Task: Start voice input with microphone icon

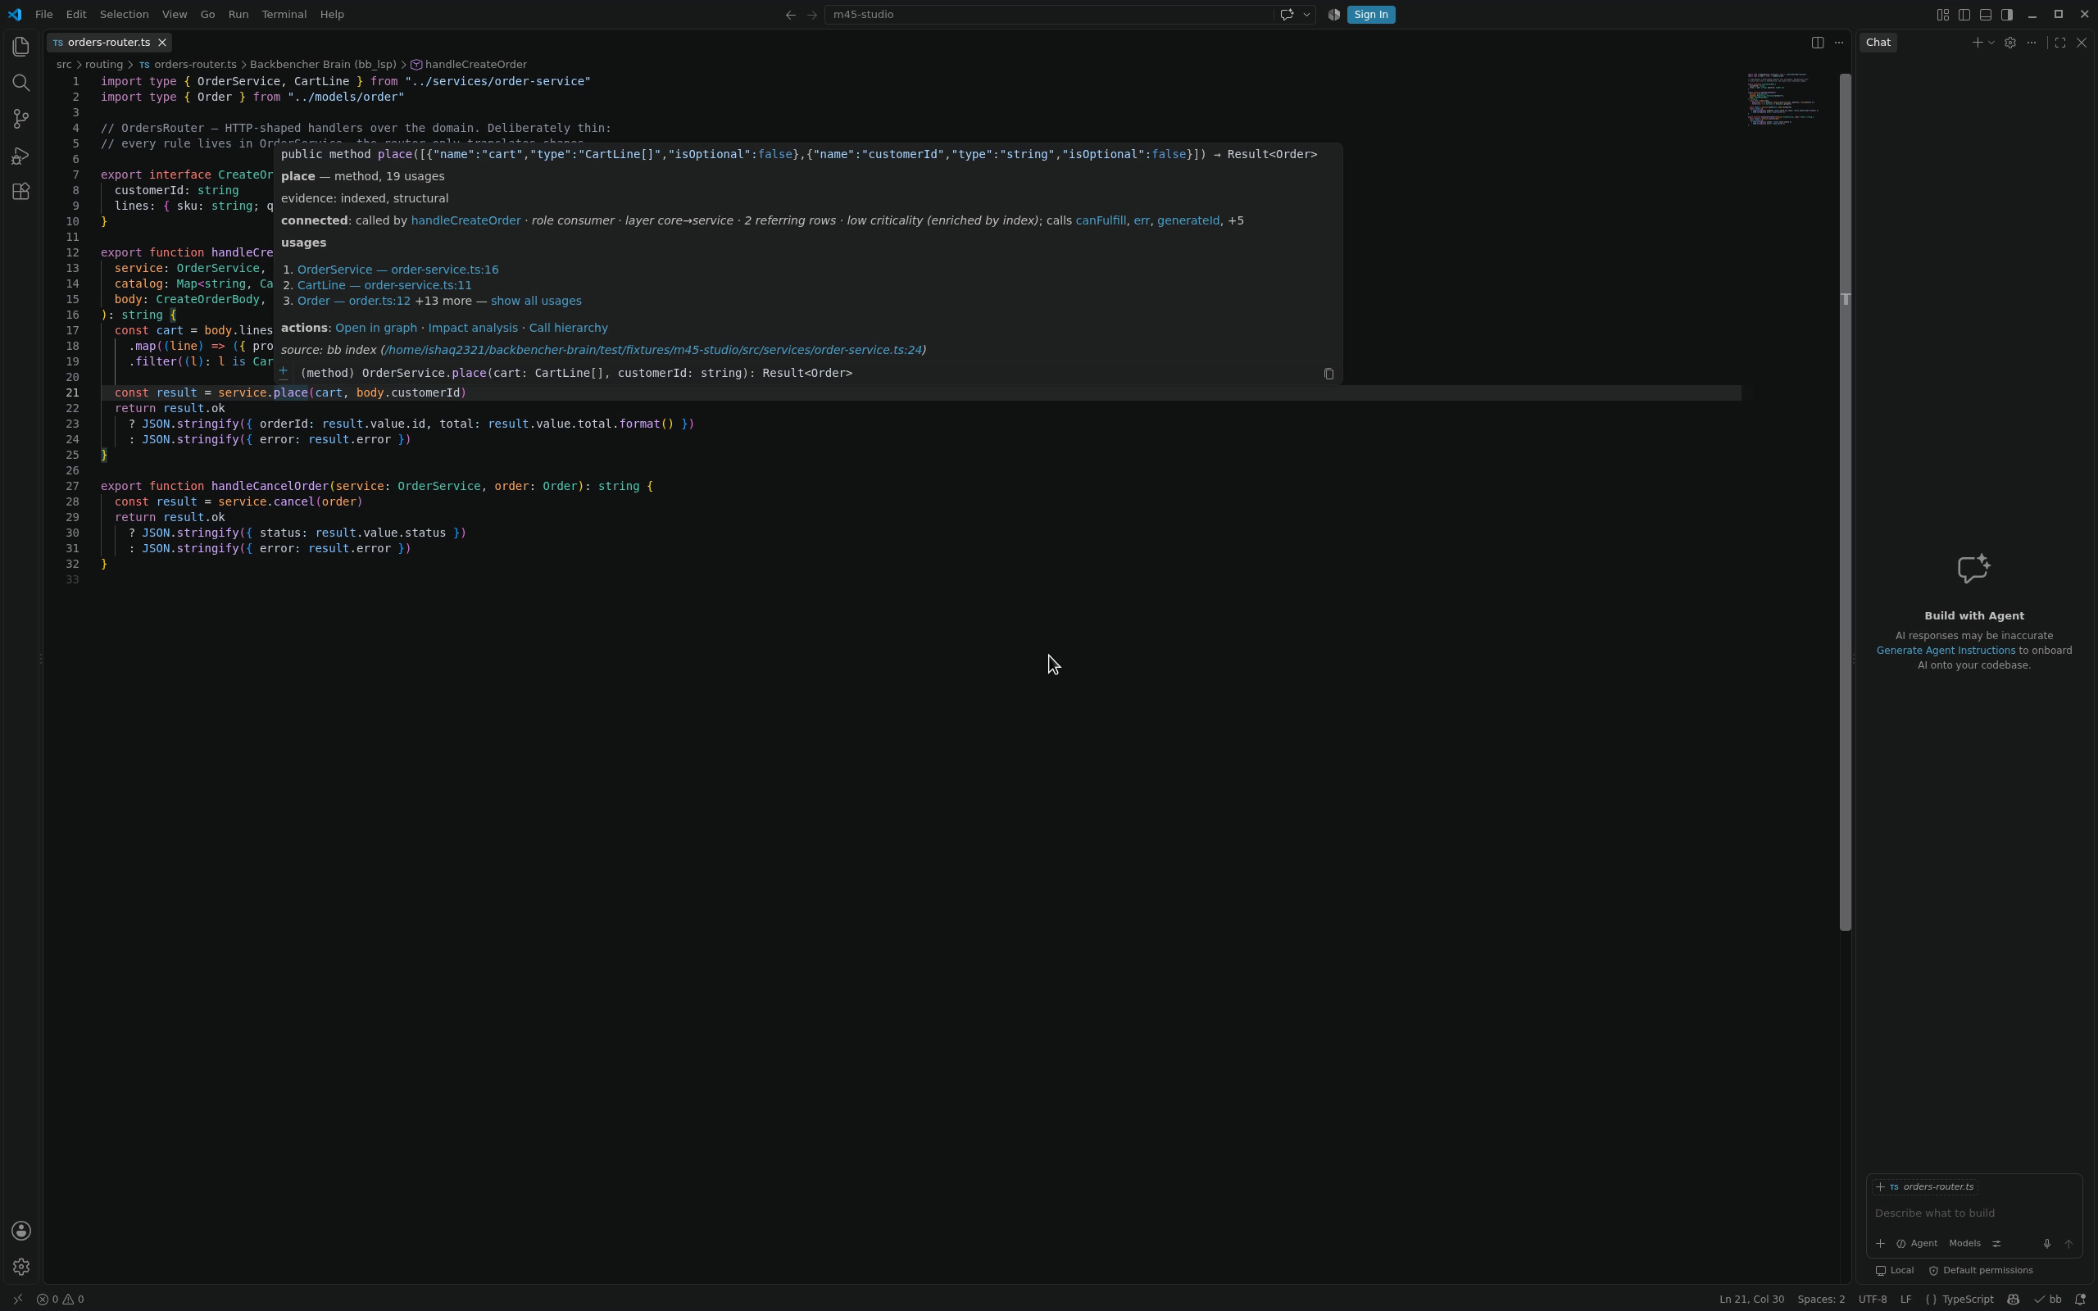Action: pos(2047,1243)
